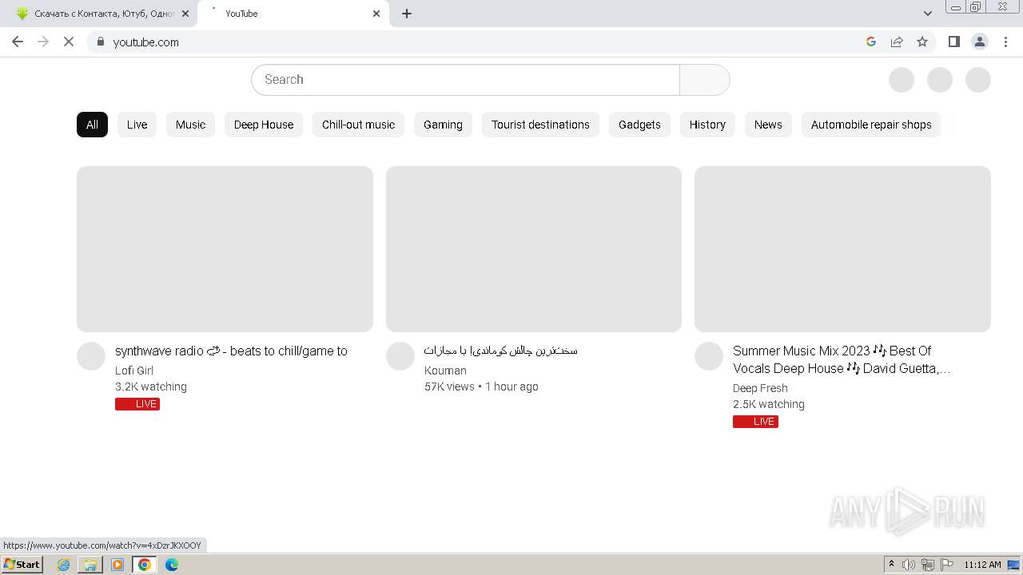Click the 57K views text

tap(449, 387)
